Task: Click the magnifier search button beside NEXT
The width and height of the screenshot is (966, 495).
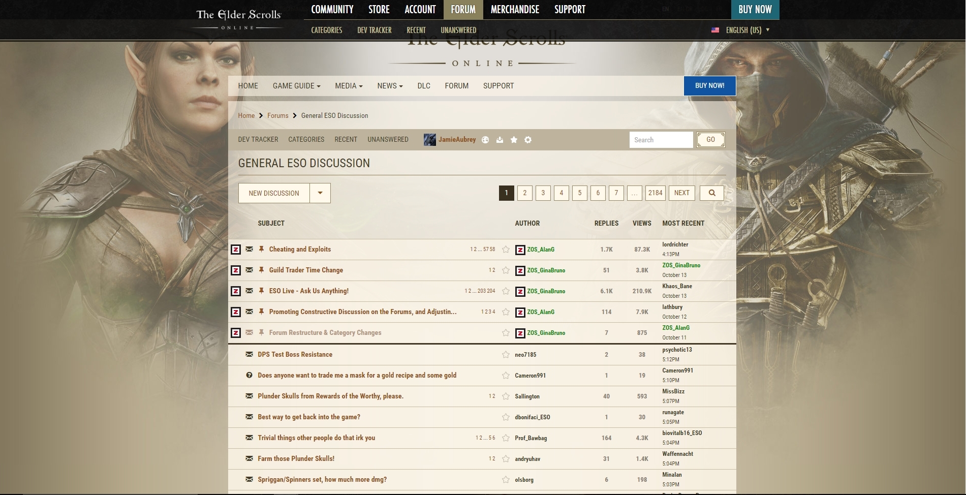Action: point(711,193)
